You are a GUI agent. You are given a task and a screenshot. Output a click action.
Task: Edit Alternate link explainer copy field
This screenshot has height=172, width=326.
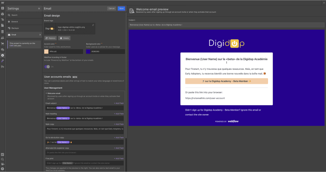point(85,152)
